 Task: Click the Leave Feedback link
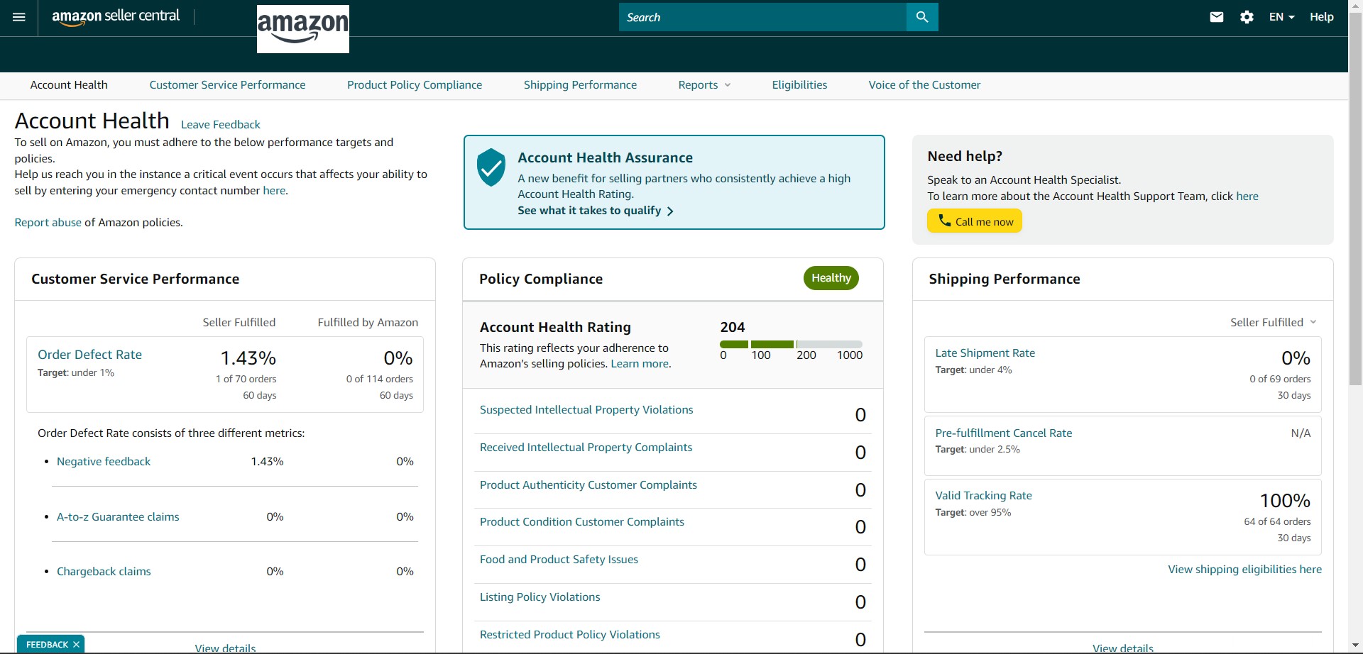221,125
